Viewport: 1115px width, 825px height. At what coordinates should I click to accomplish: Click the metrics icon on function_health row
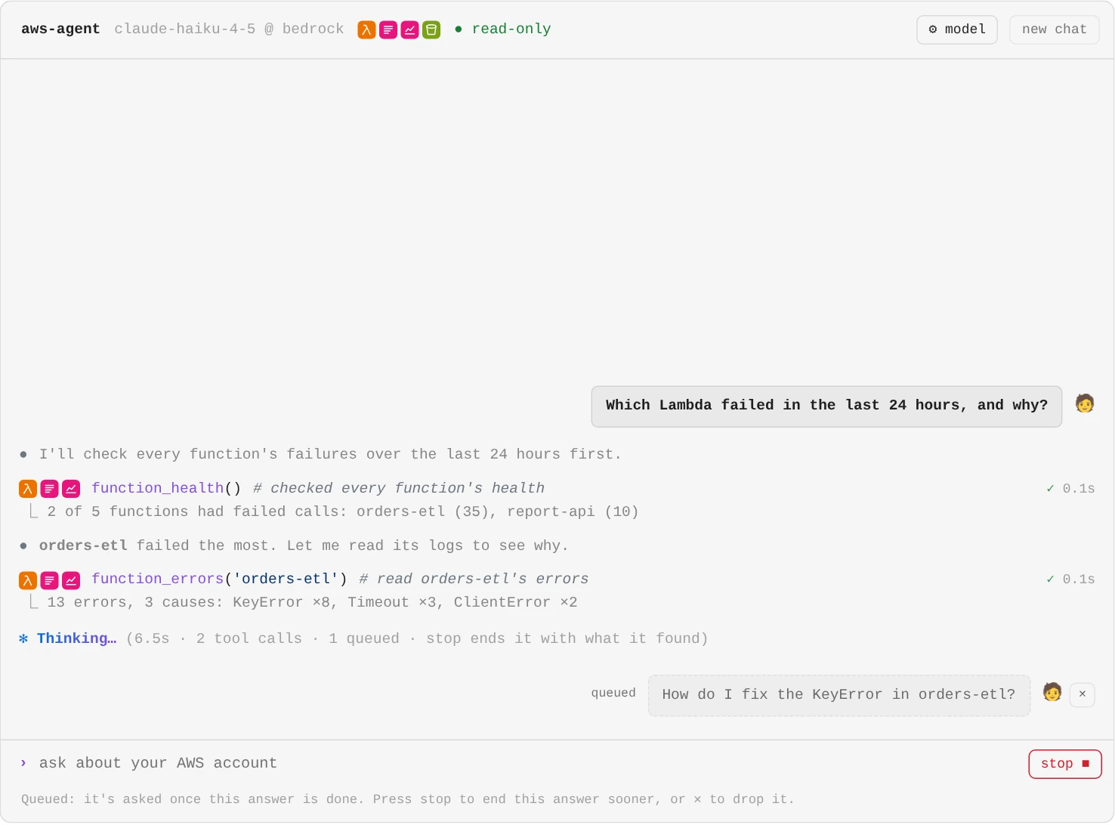(x=71, y=489)
